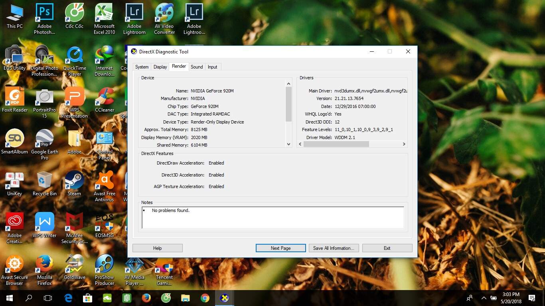The image size is (545, 306).
Task: Open File Explorer in the taskbar
Action: pyautogui.click(x=186, y=298)
